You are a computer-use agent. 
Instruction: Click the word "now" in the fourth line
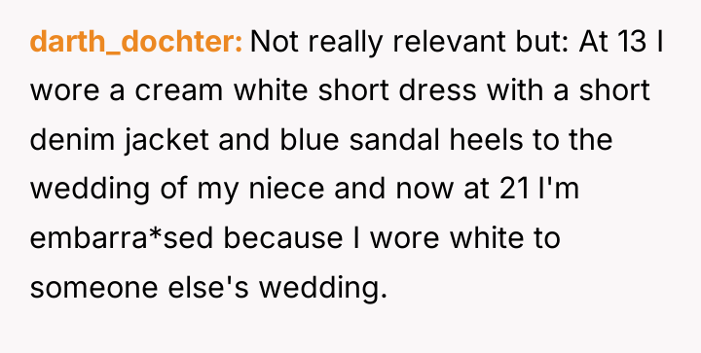pos(424,189)
